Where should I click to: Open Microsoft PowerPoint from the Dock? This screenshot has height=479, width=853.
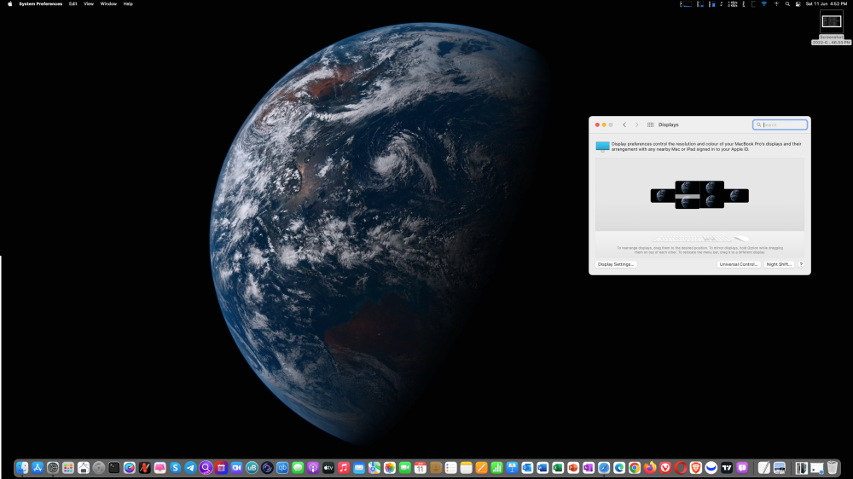point(573,468)
